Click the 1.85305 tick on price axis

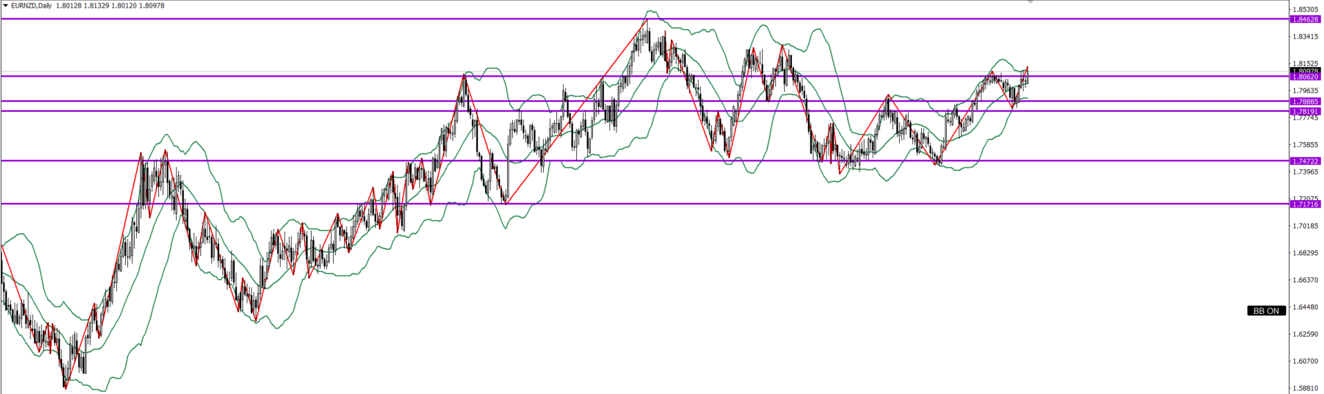pos(1305,10)
